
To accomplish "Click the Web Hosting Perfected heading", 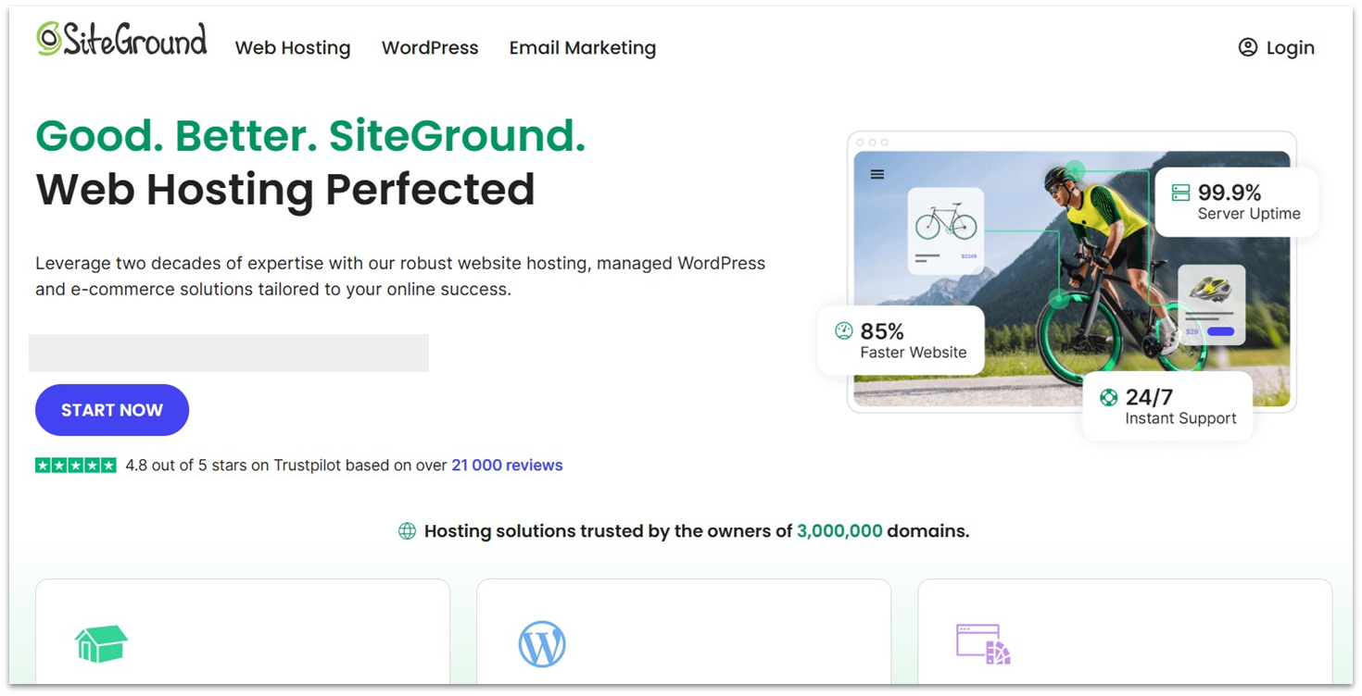I will (285, 189).
